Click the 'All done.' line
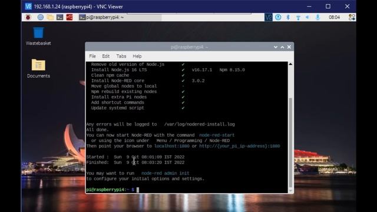 [x=97, y=130]
